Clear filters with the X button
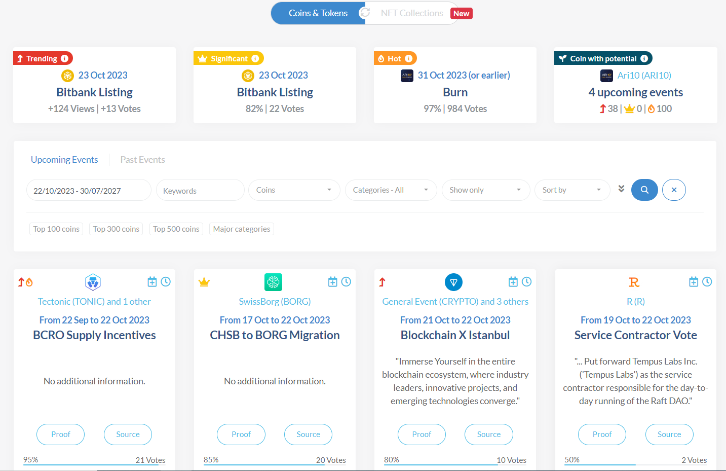This screenshot has height=471, width=726. click(x=674, y=190)
